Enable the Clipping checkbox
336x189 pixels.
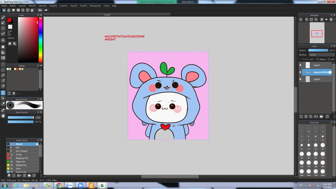317,59
